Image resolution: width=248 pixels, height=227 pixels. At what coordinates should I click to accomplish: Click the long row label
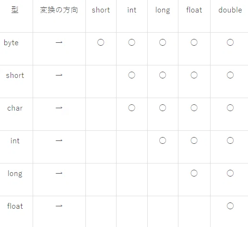pos(15,174)
